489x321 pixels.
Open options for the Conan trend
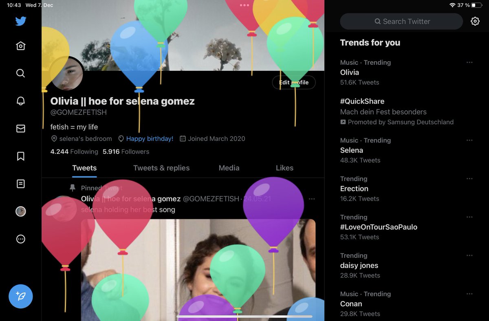469,294
